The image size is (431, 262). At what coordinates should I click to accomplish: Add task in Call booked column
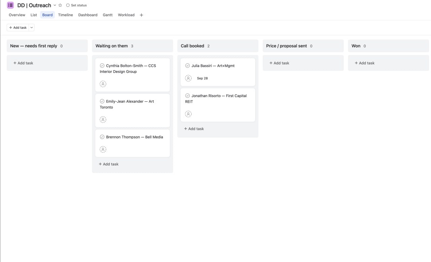[194, 129]
